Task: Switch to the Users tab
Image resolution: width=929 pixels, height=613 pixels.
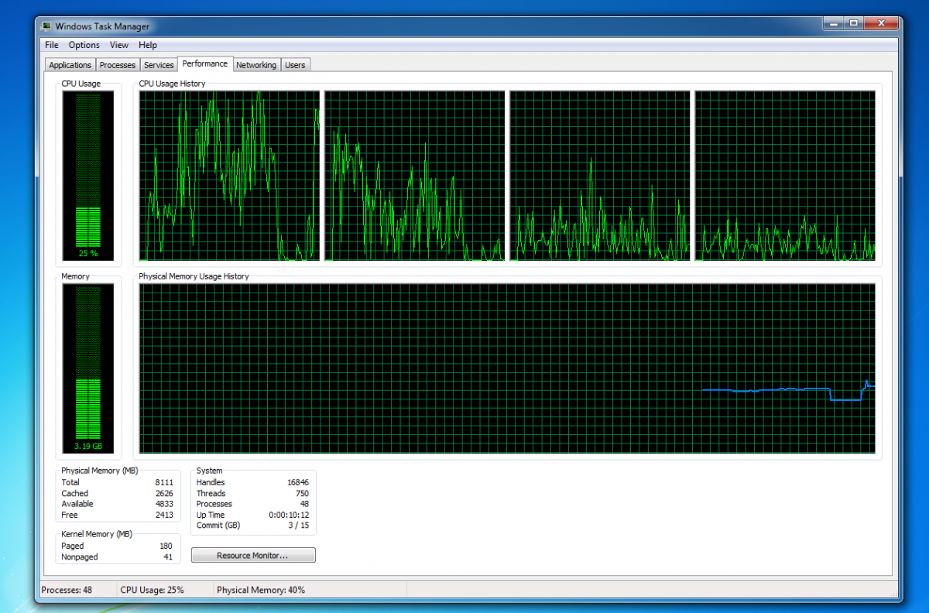Action: 295,65
